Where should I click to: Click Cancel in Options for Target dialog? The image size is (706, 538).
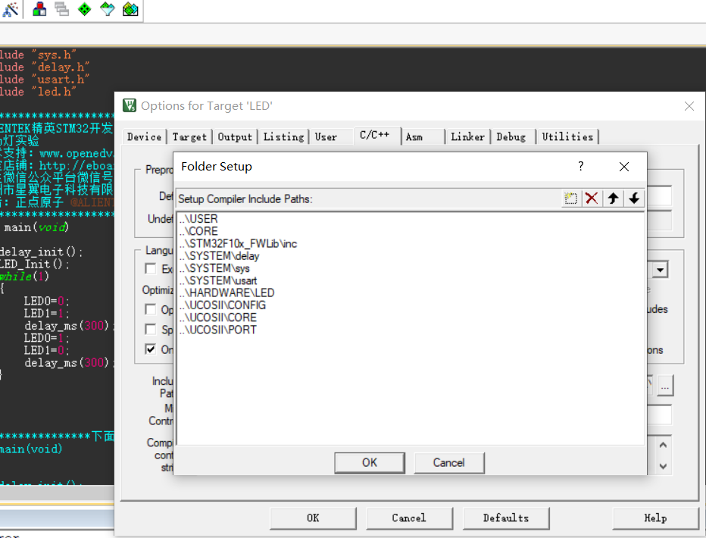(x=409, y=518)
